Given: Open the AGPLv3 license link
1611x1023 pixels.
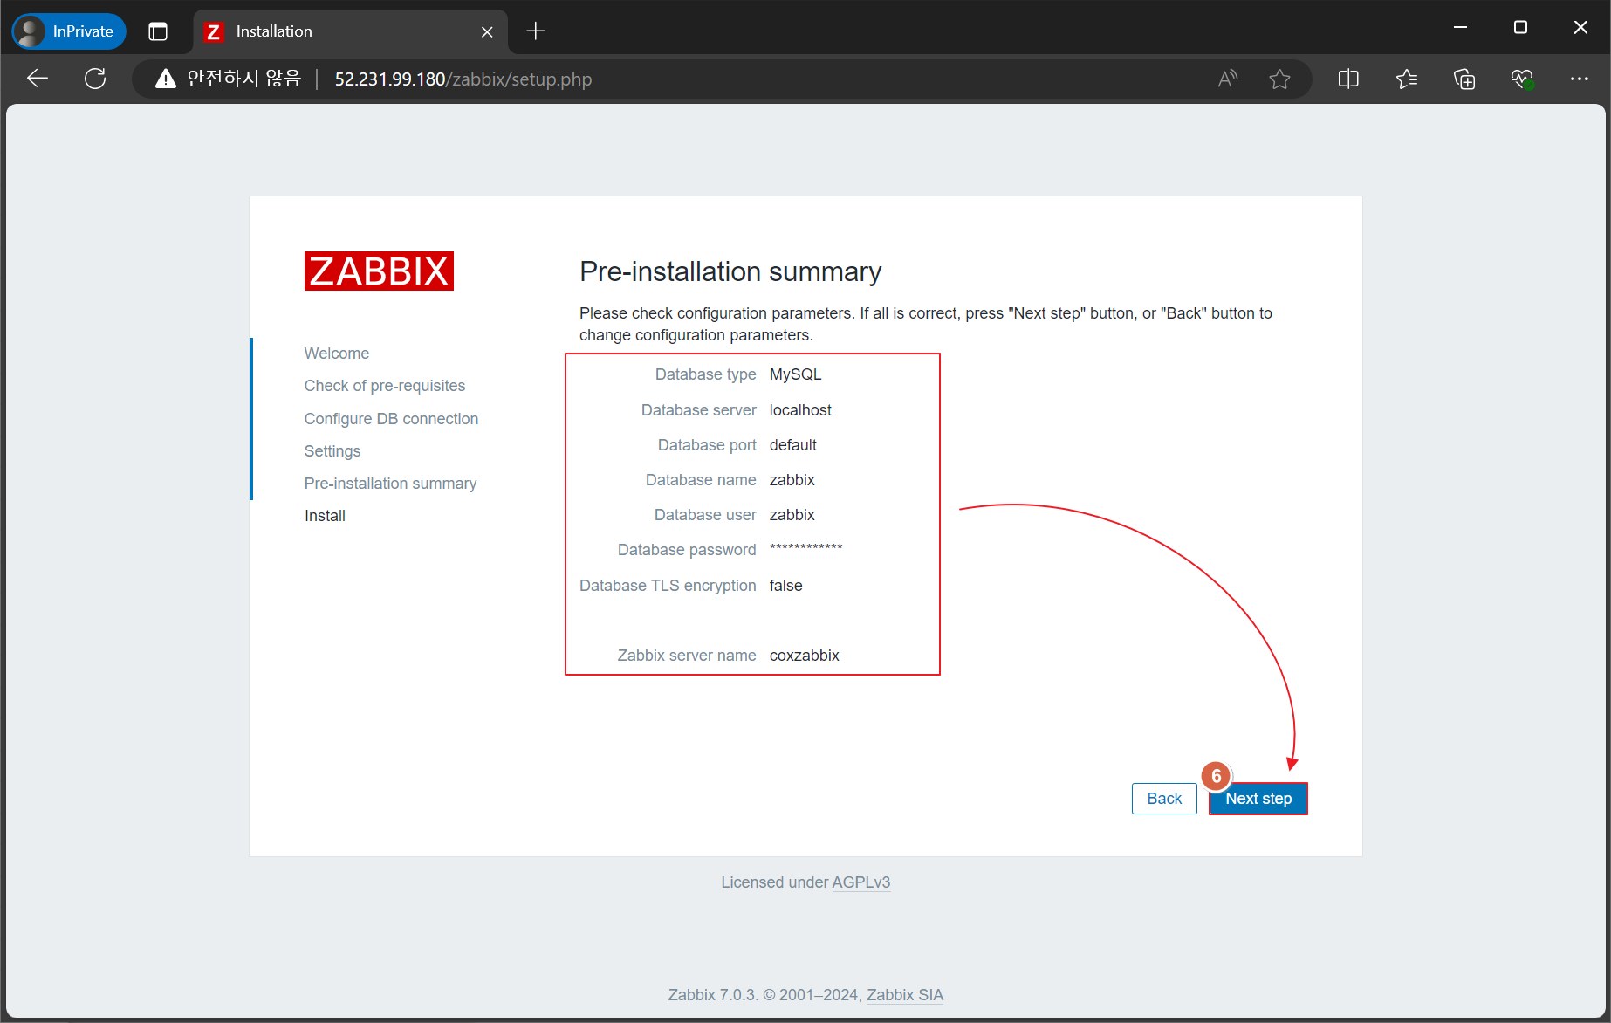Looking at the screenshot, I should coord(861,882).
